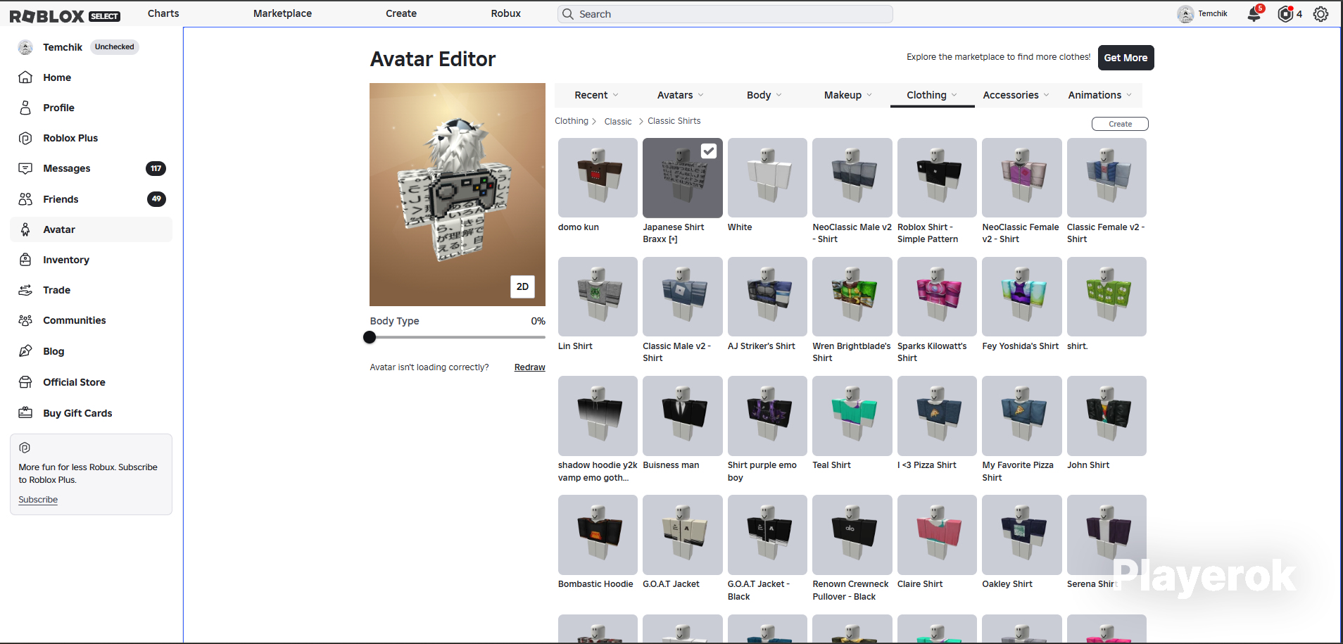1343x644 pixels.
Task: Open Communities via its group icon
Action: (25, 320)
